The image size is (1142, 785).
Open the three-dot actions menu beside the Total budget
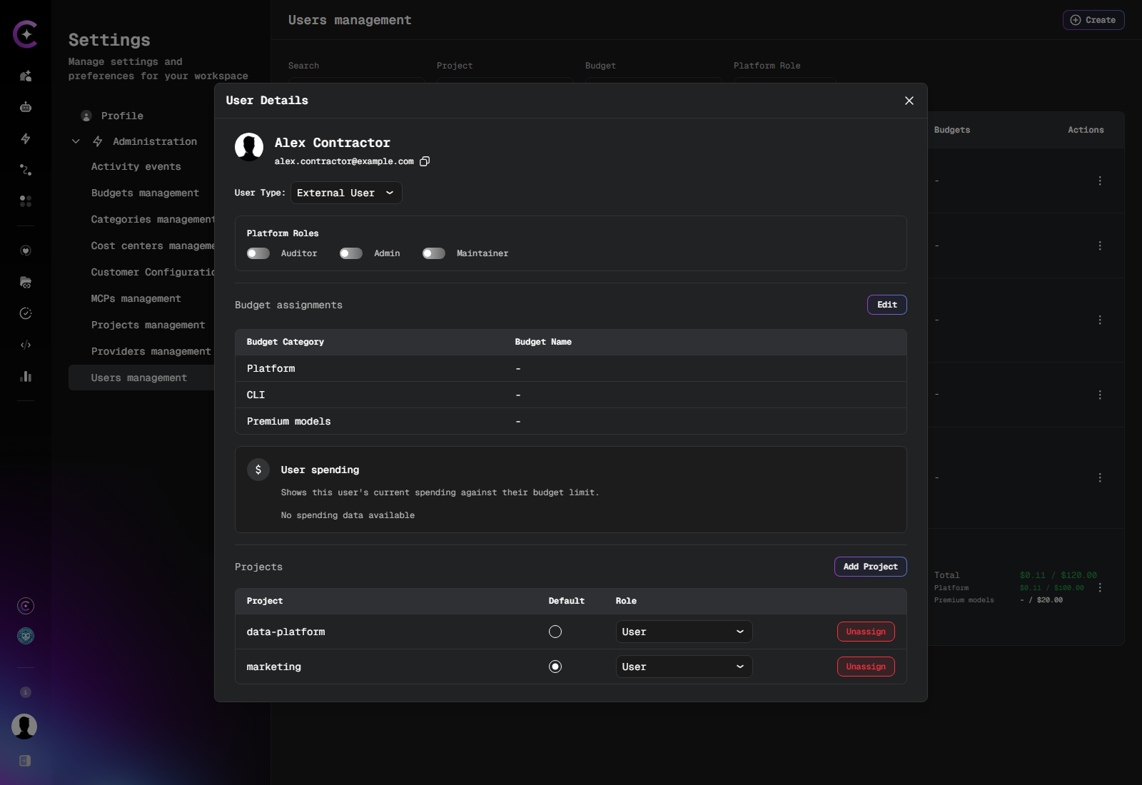coord(1100,587)
